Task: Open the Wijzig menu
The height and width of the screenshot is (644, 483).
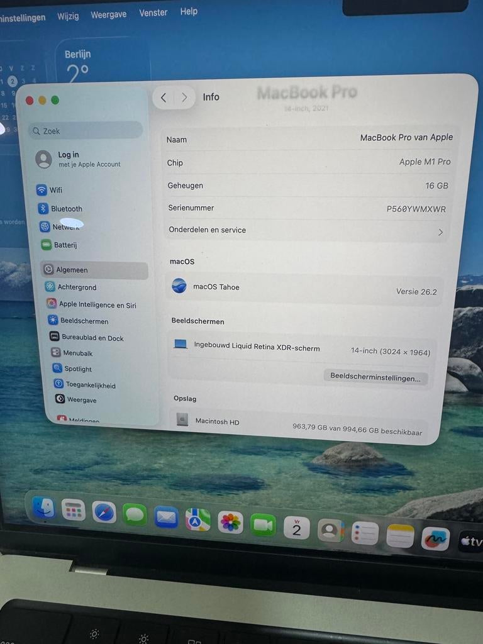Action: coord(68,16)
